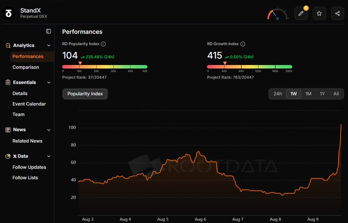View the Team page
Screen dimensions: 348x223
click(18, 114)
